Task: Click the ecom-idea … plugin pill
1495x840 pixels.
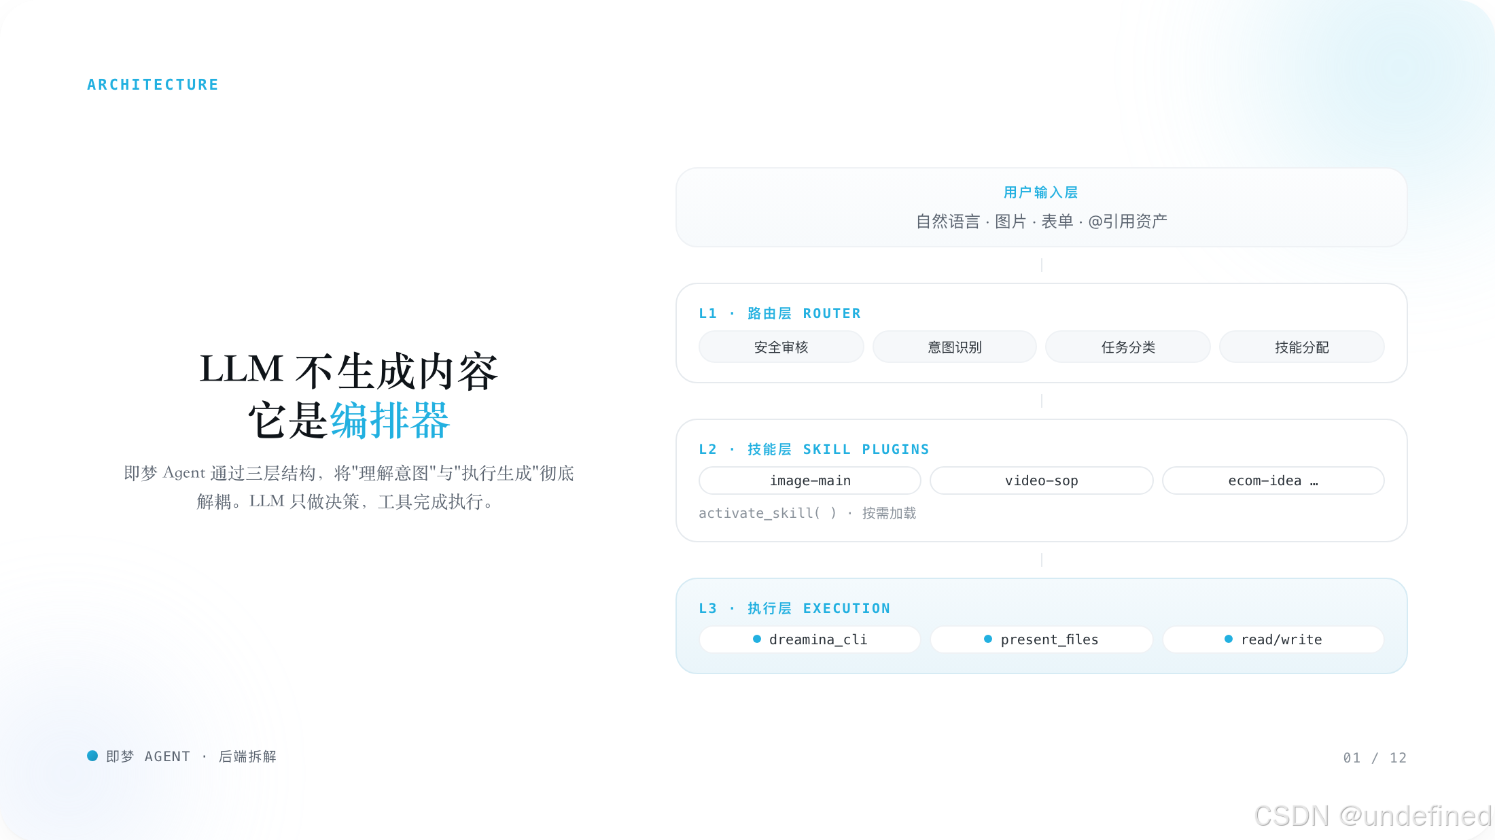Action: [x=1273, y=480]
